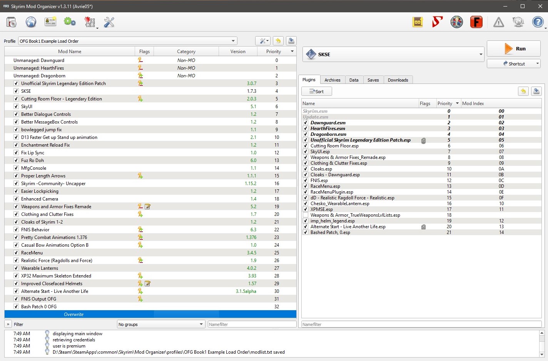This screenshot has height=361, width=548.
Task: Launch the yellow shortcut icon in toolbar
Action: tap(418, 22)
